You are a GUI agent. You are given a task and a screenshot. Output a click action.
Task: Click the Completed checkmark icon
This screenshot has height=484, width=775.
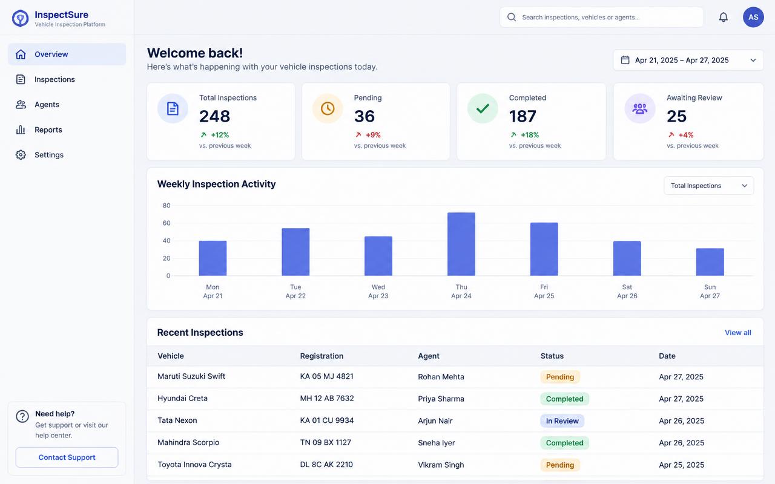coord(483,108)
